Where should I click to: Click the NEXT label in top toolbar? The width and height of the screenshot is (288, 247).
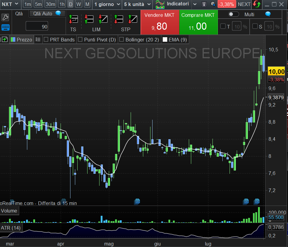[244, 4]
